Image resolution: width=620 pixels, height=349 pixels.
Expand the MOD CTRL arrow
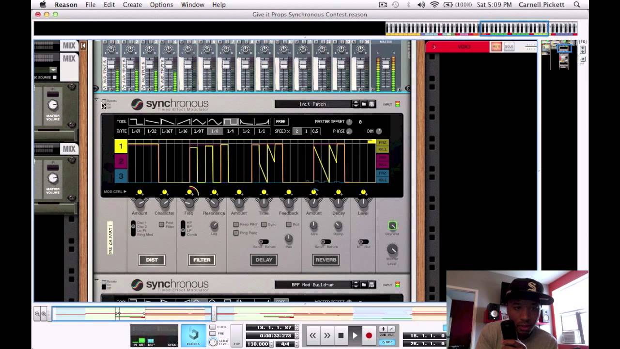pyautogui.click(x=124, y=191)
